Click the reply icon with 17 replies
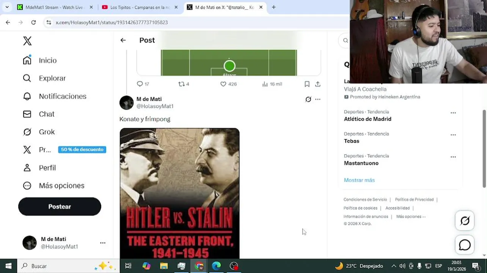Screen dimensions: 487x273 140,84
